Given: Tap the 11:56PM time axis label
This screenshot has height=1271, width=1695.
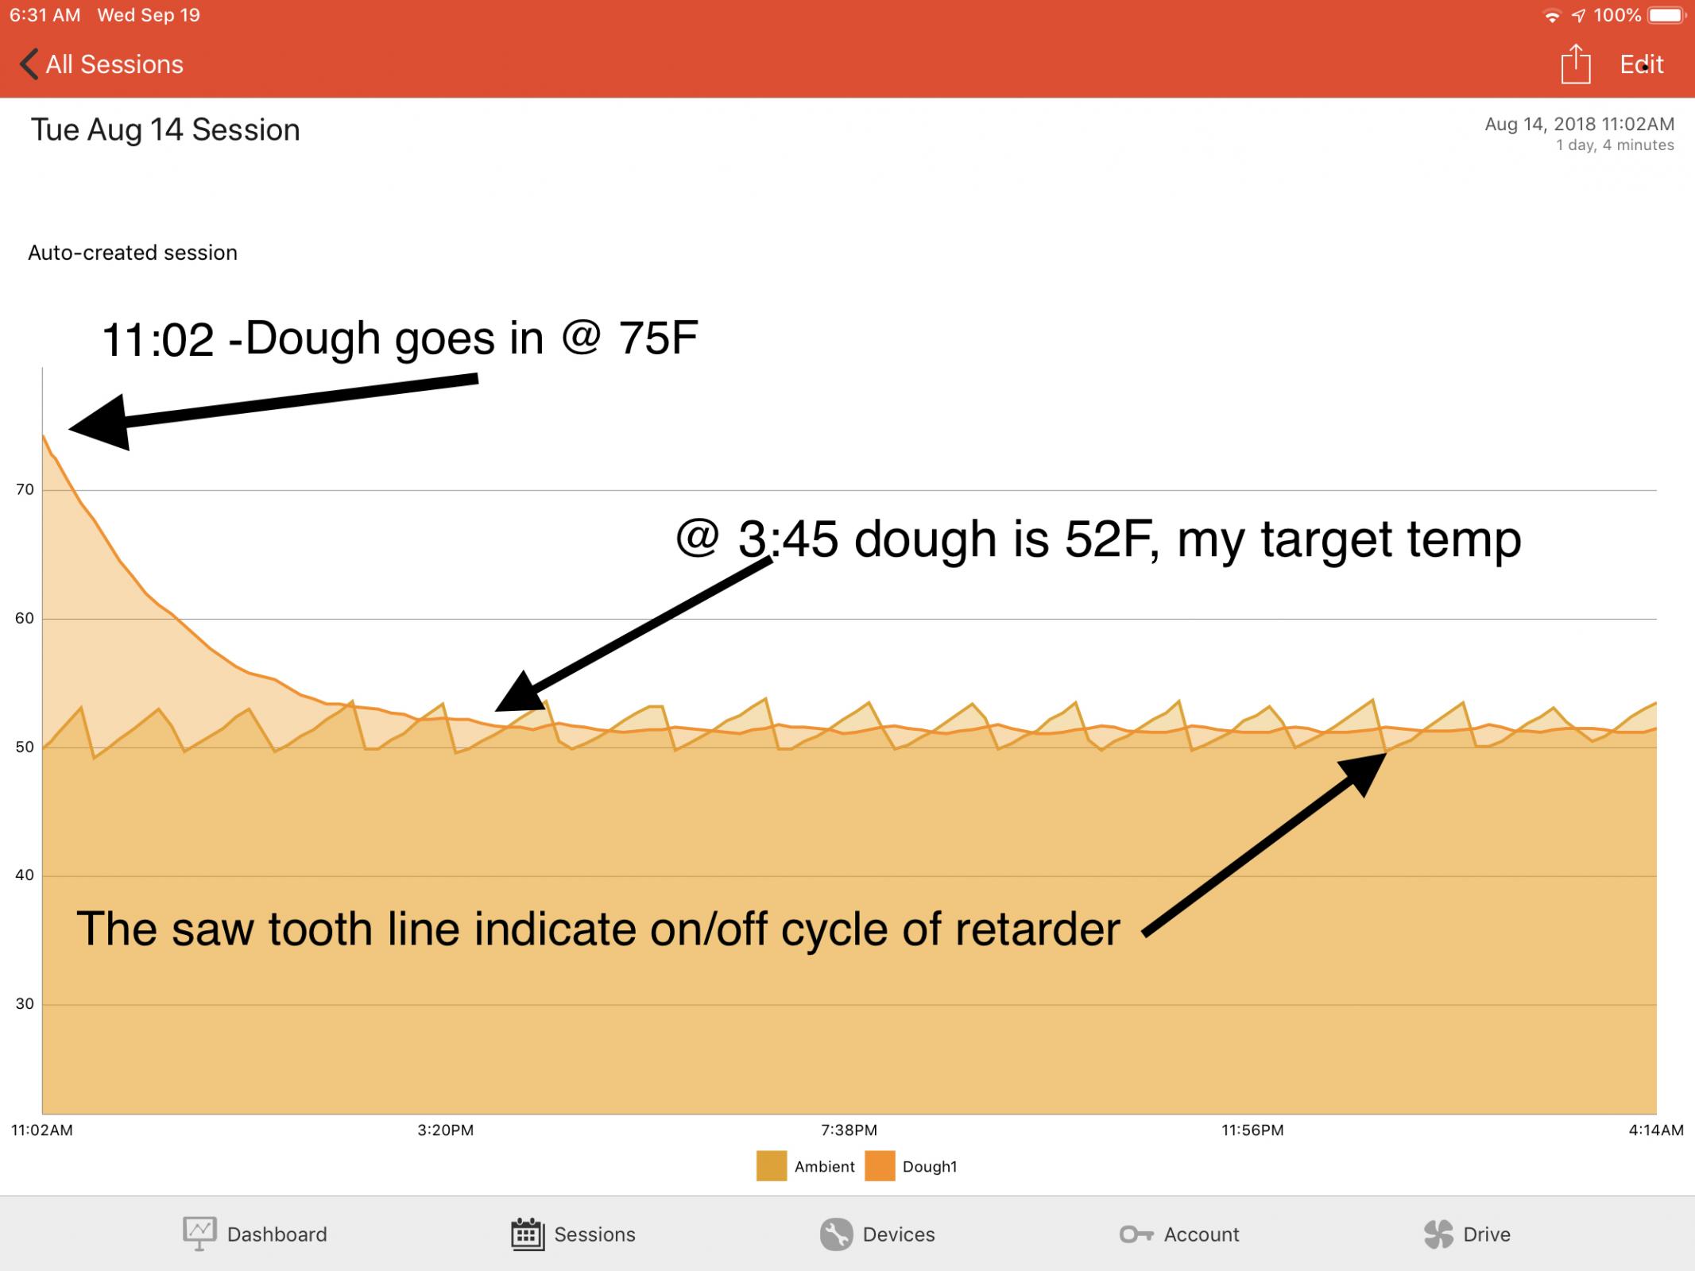Looking at the screenshot, I should click(x=1252, y=1130).
